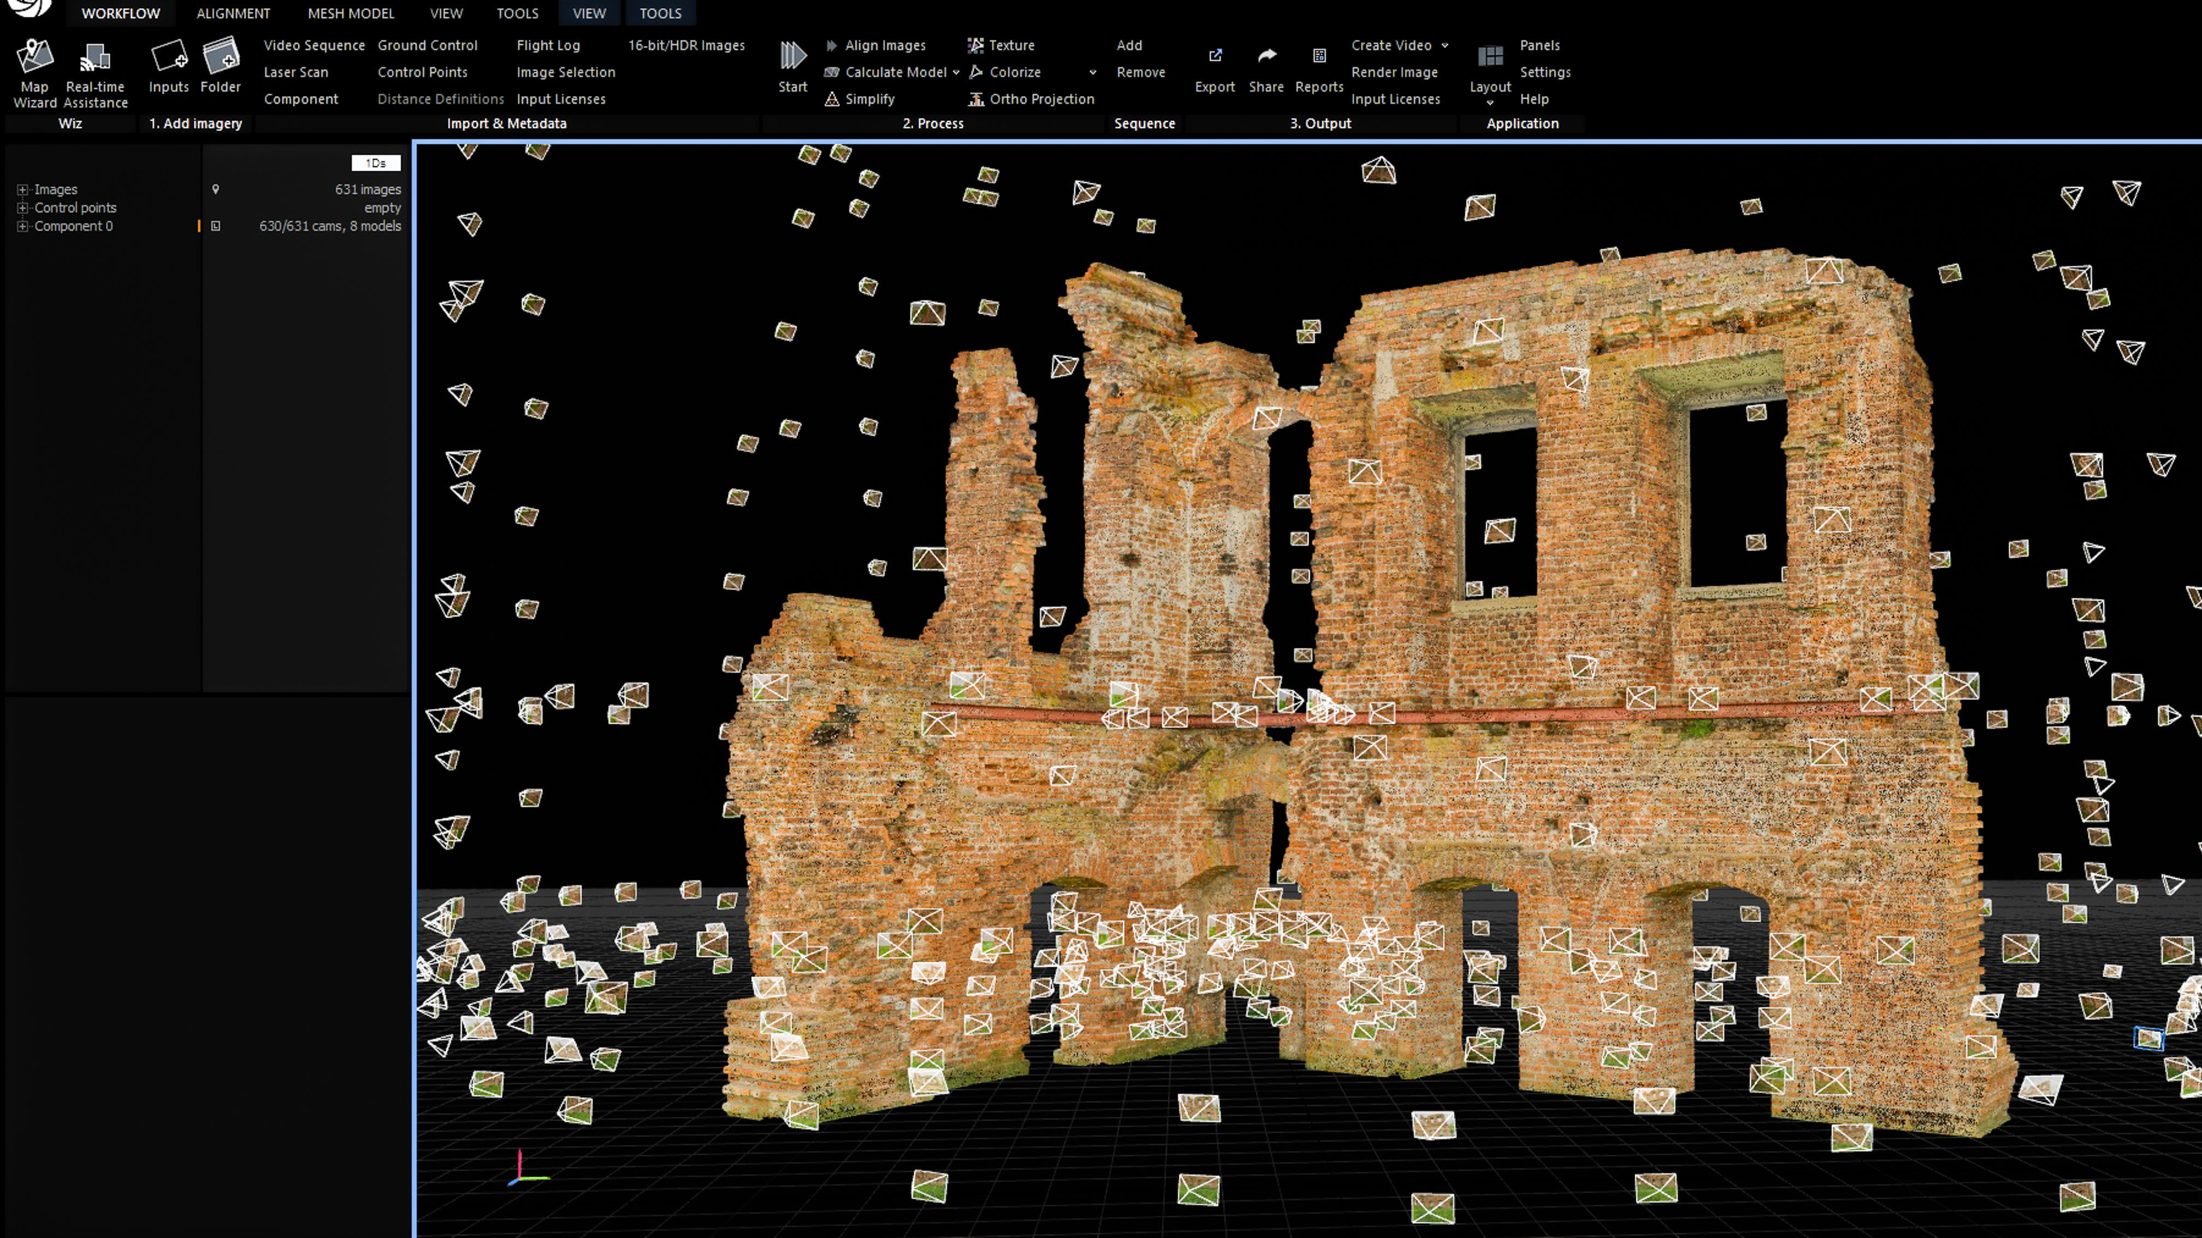
Task: Click the Laser Scan button
Action: click(296, 73)
